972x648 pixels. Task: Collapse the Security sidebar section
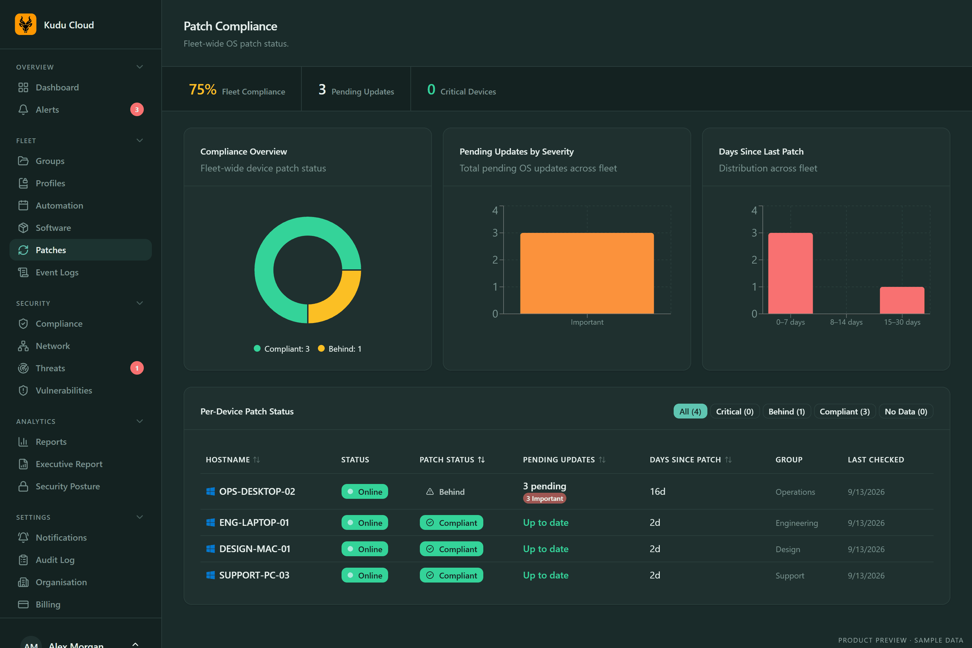[x=140, y=303]
